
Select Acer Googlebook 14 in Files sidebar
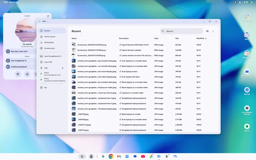52,56
